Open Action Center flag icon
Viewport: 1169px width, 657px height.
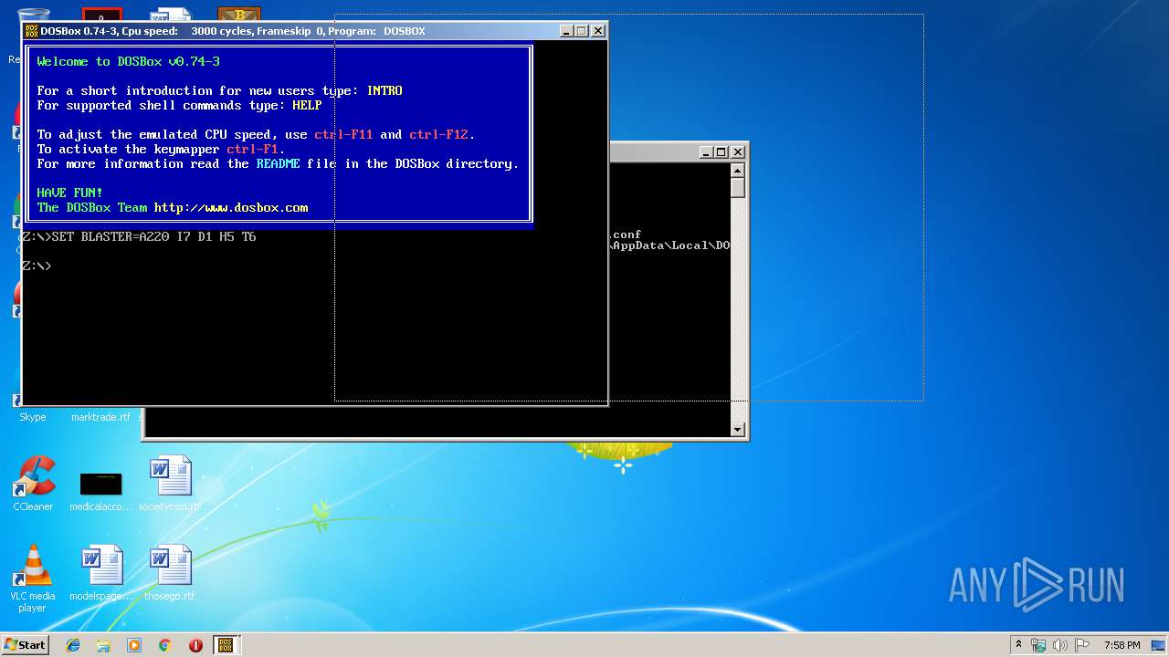click(1083, 645)
